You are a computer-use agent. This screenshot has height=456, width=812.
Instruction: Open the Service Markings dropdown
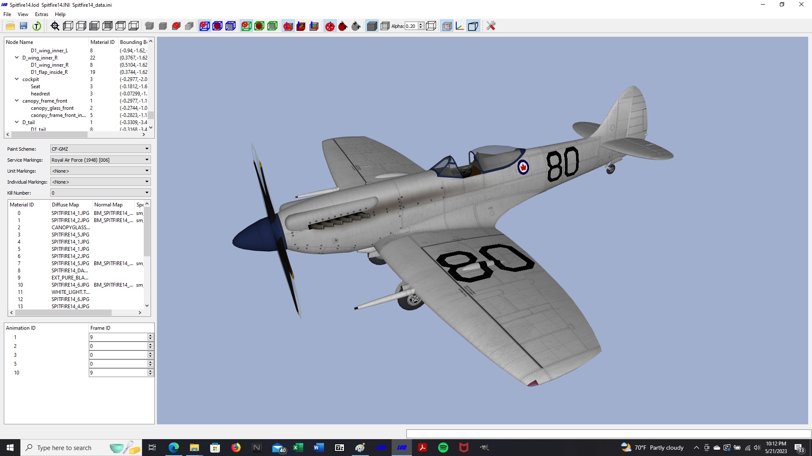[100, 160]
